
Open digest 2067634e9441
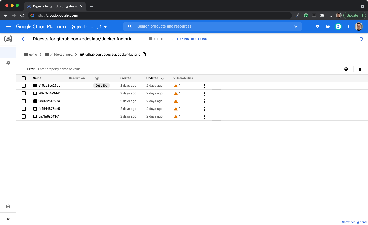click(x=49, y=93)
